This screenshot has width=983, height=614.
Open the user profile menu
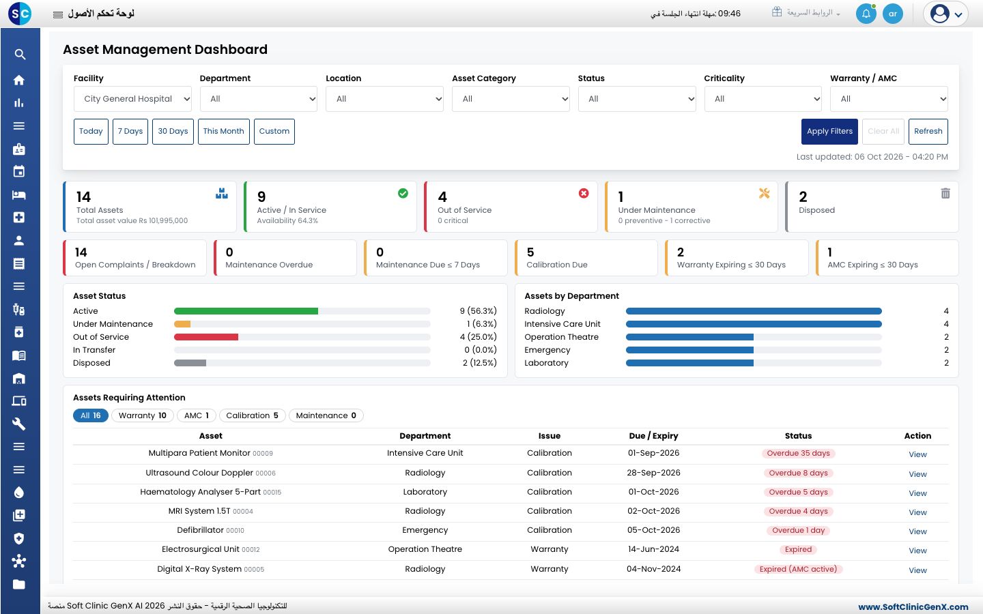[945, 14]
